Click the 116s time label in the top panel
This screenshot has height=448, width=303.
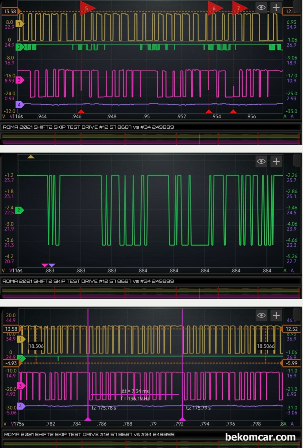coord(18,116)
